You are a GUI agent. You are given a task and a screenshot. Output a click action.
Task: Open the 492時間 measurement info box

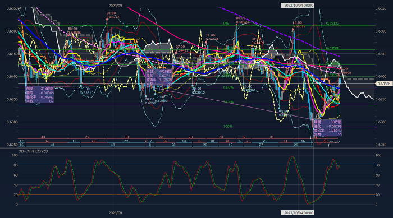pyautogui.click(x=159, y=78)
